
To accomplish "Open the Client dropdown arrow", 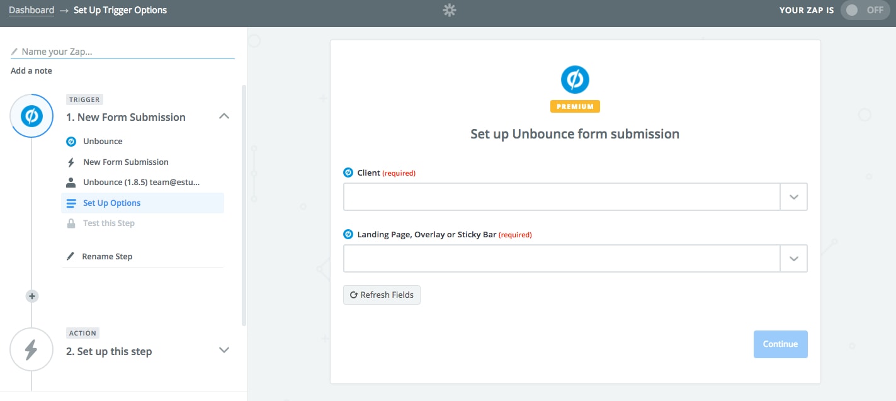I will pyautogui.click(x=794, y=197).
